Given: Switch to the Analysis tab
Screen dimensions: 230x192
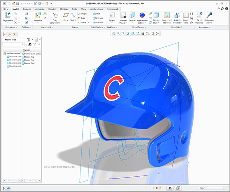Looking at the screenshot, I should pyautogui.click(x=27, y=9).
